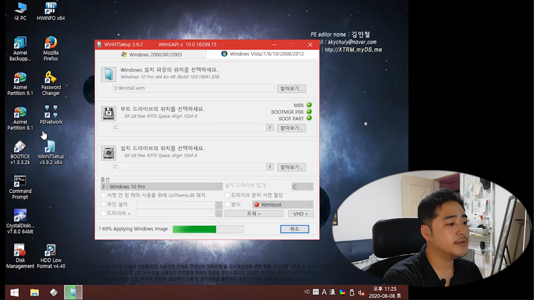
Task: Click 찾아보기 for the install drive
Action: coord(291,167)
